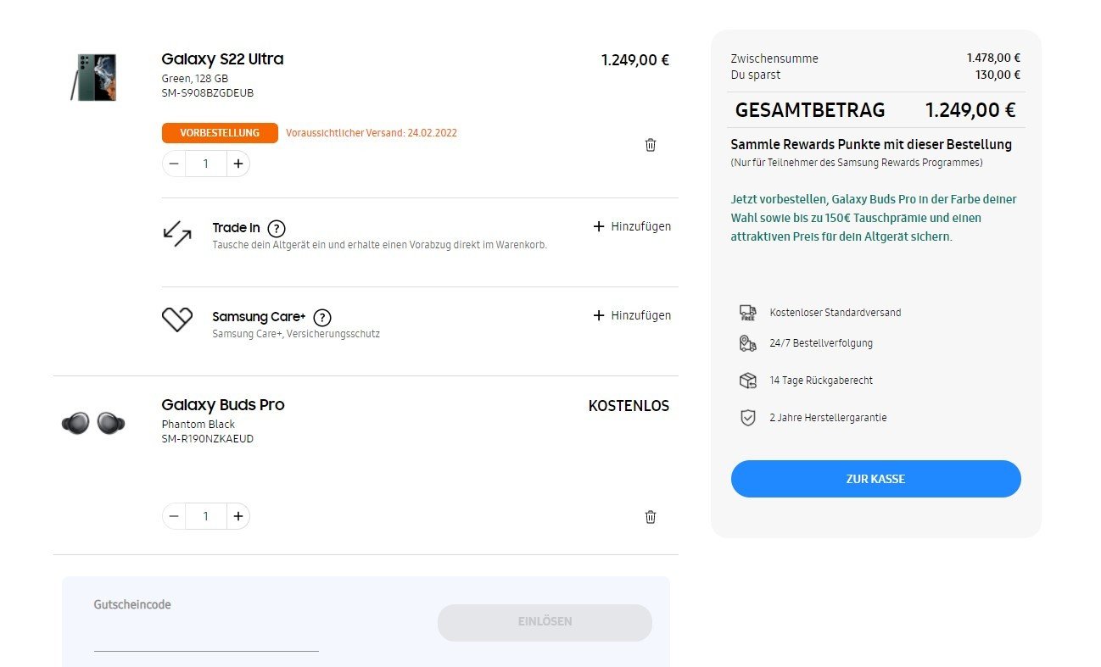This screenshot has width=1101, height=667.
Task: Increase Galaxy Buds Pro quantity with plus
Action: [x=238, y=516]
